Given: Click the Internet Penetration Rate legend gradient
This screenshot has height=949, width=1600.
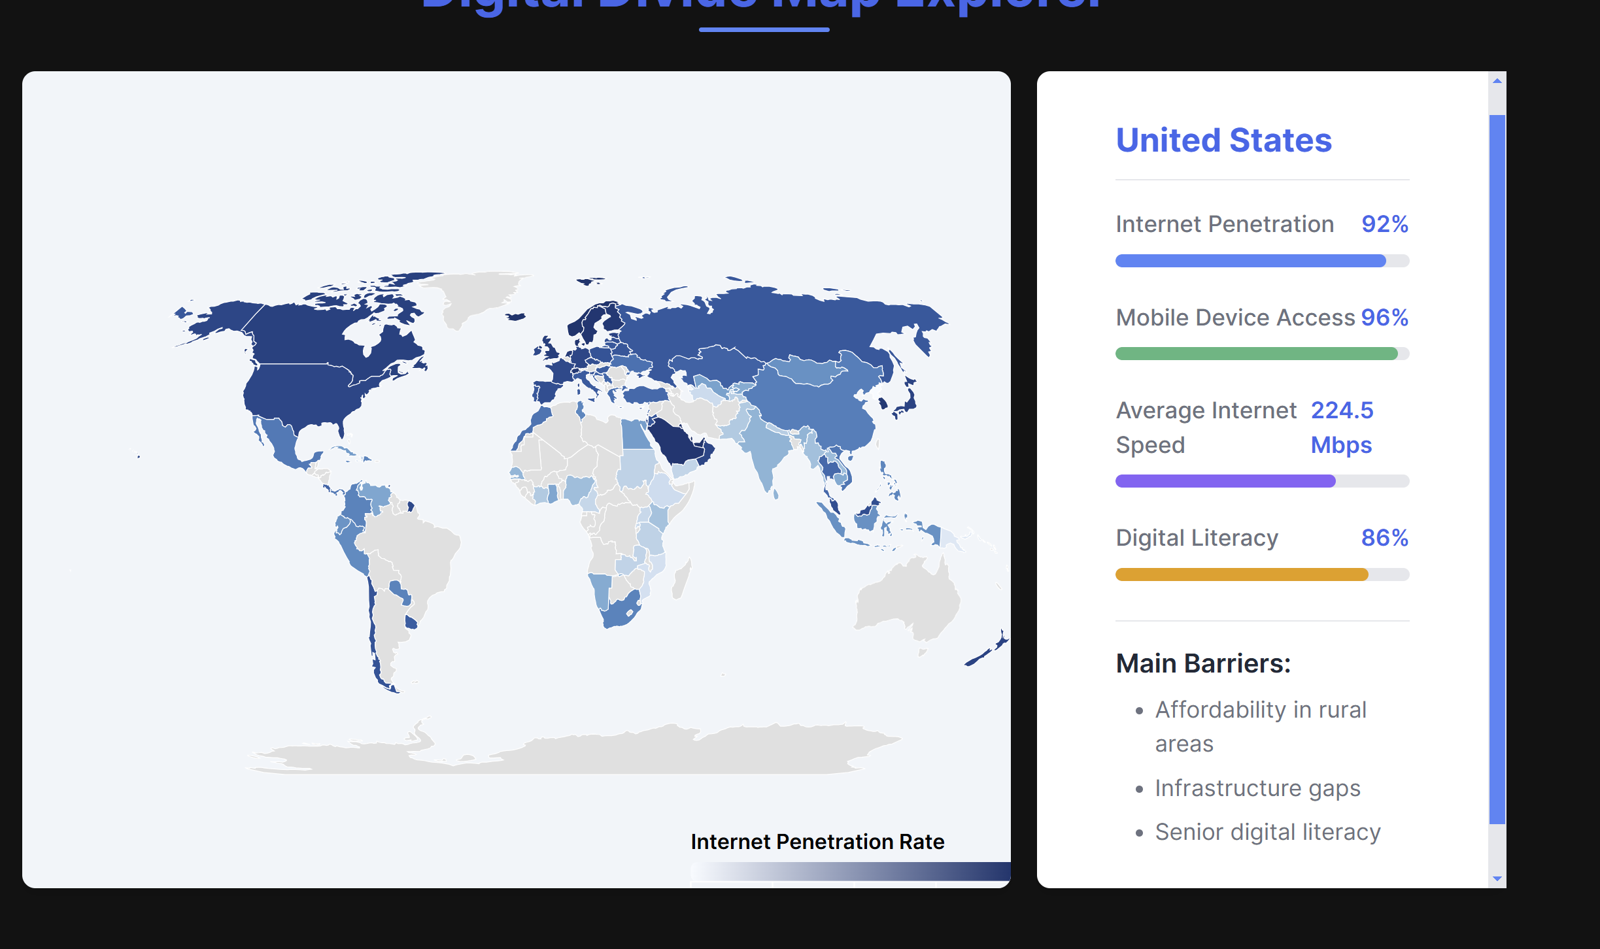Looking at the screenshot, I should tap(850, 871).
